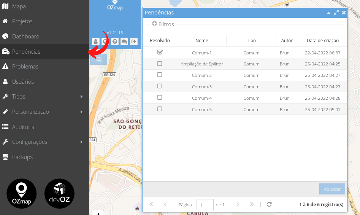Click the date 25-04-2022 04:28
The width and height of the screenshot is (360, 215).
[323, 98]
